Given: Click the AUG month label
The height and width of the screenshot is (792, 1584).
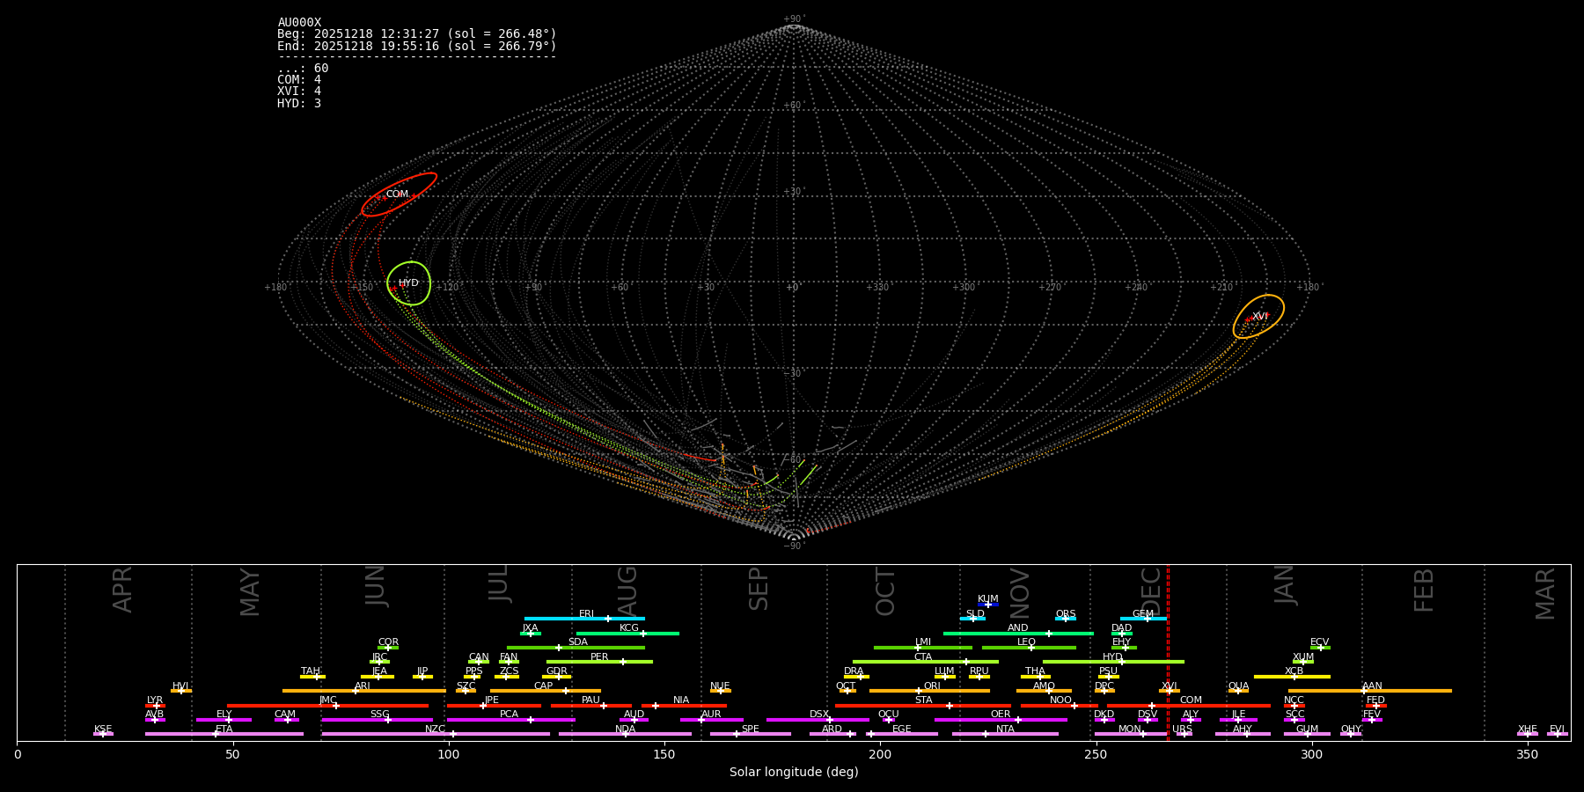Looking at the screenshot, I should coord(627,590).
